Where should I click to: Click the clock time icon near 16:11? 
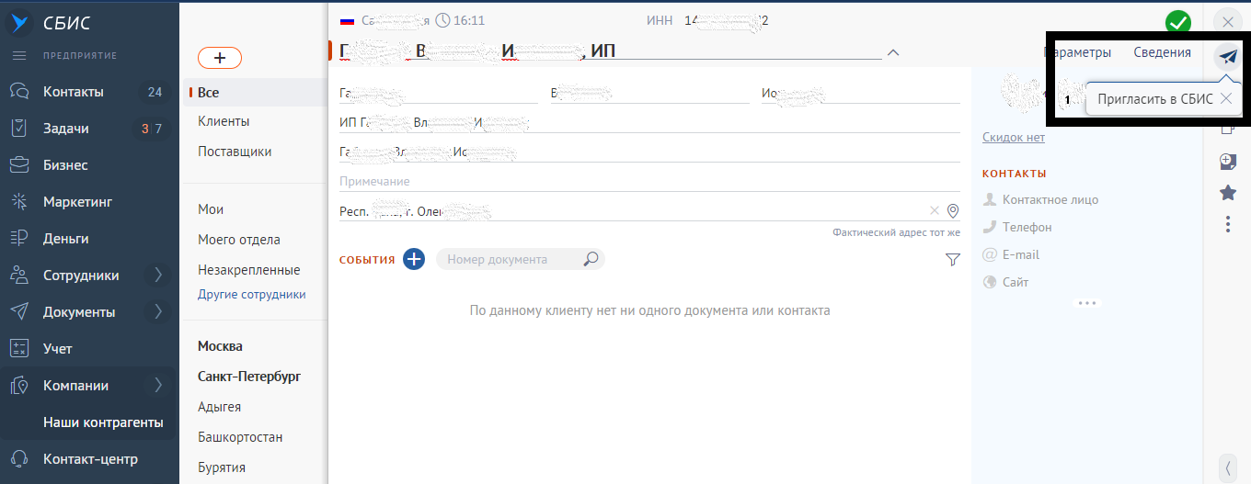[x=442, y=20]
